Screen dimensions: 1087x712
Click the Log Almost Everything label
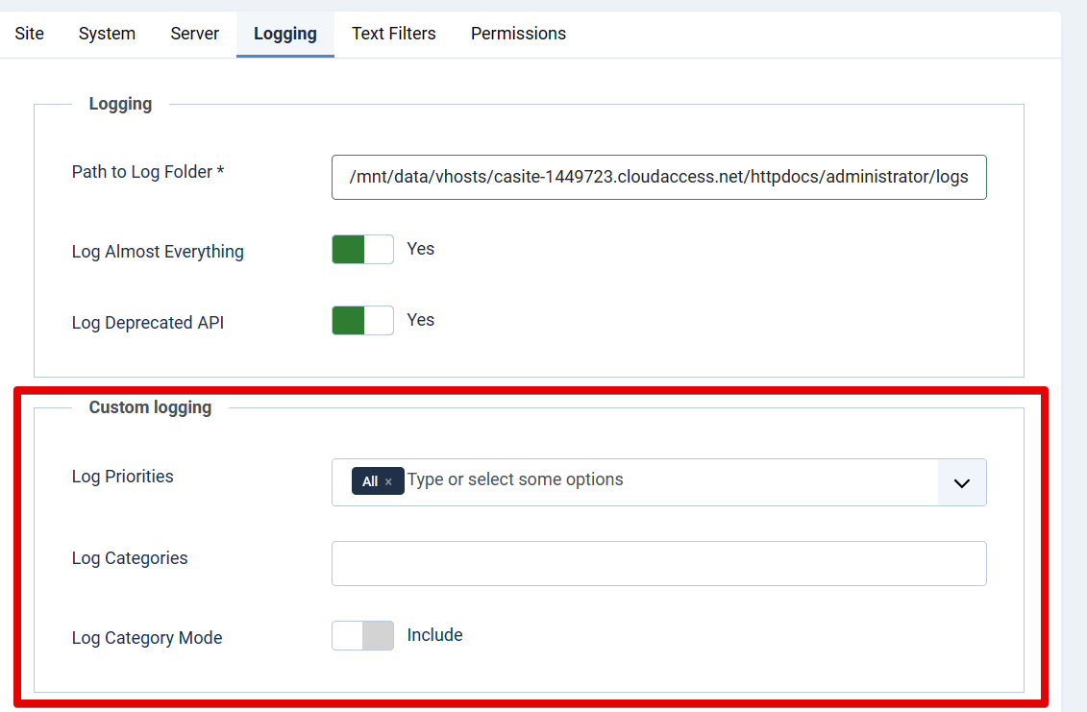pyautogui.click(x=158, y=252)
